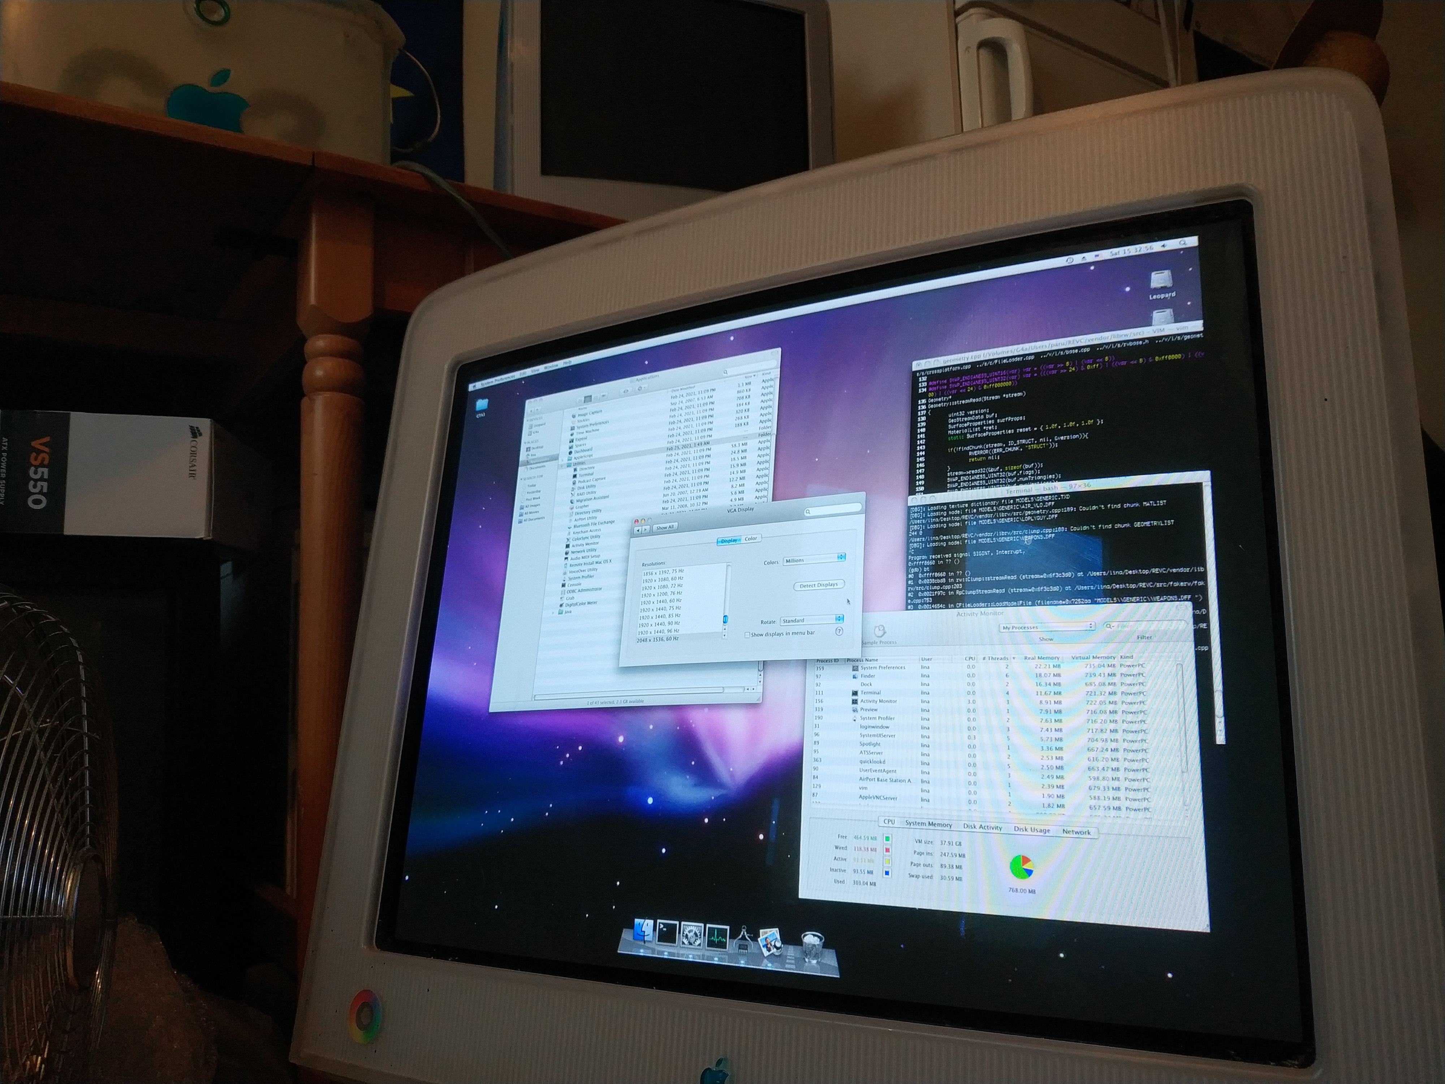Open My Processes filter dropdown
This screenshot has width=1445, height=1084.
pyautogui.click(x=1047, y=627)
